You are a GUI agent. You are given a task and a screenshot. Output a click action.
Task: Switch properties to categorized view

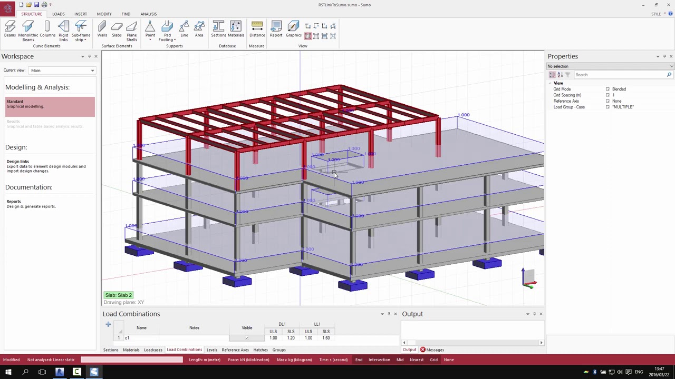tap(552, 75)
